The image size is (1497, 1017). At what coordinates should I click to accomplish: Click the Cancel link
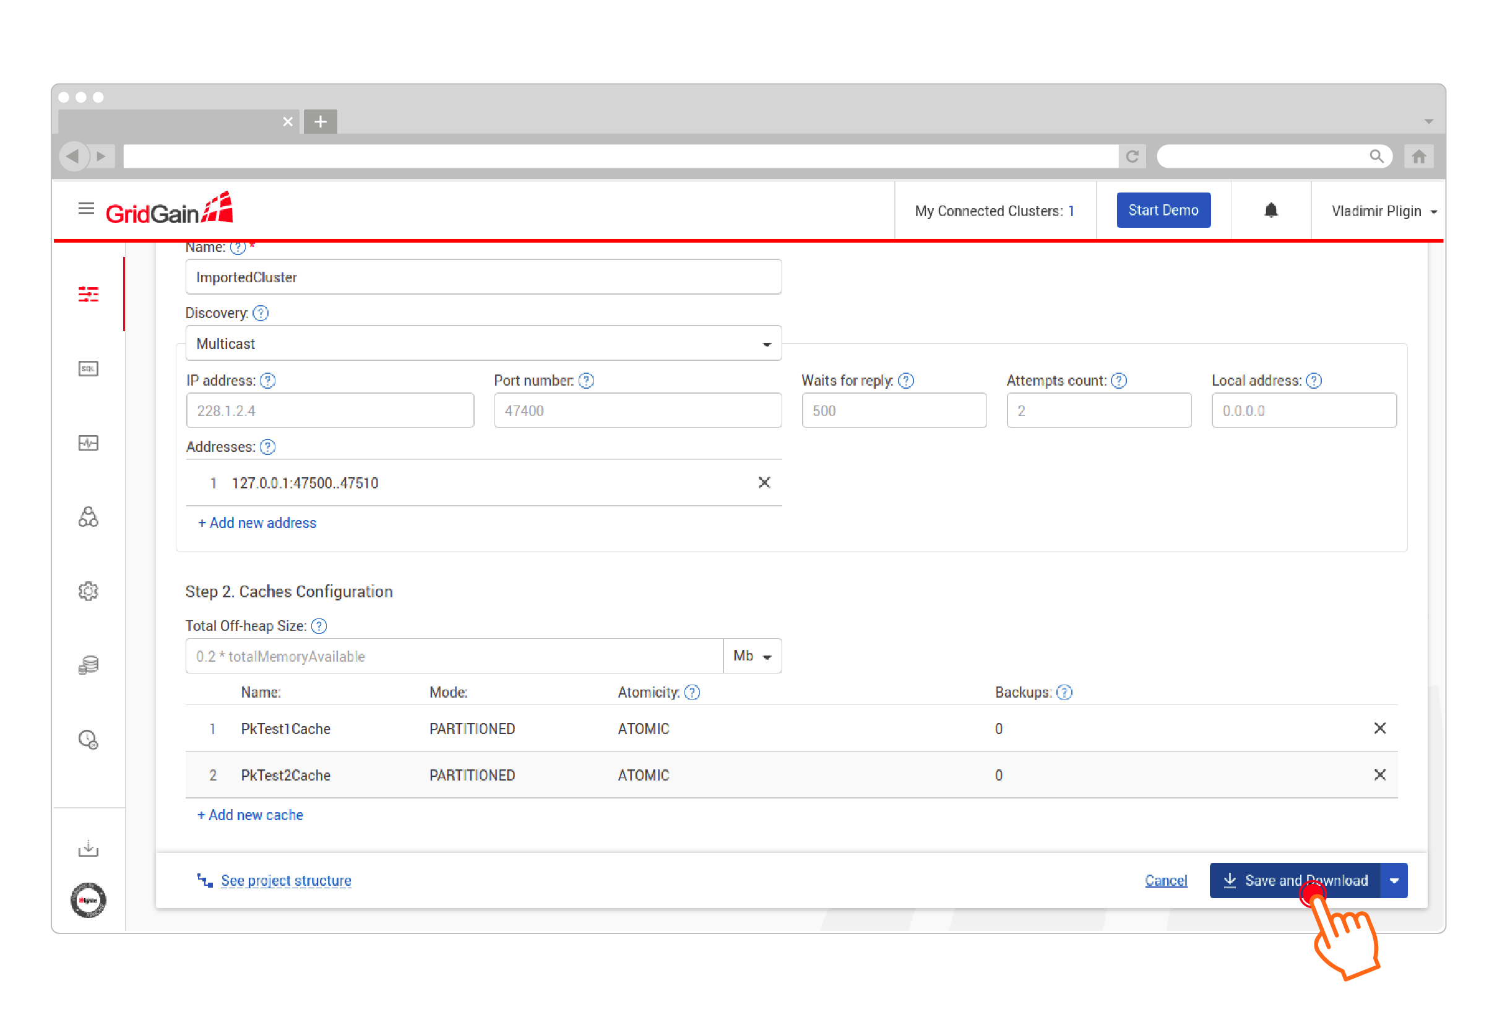point(1165,880)
